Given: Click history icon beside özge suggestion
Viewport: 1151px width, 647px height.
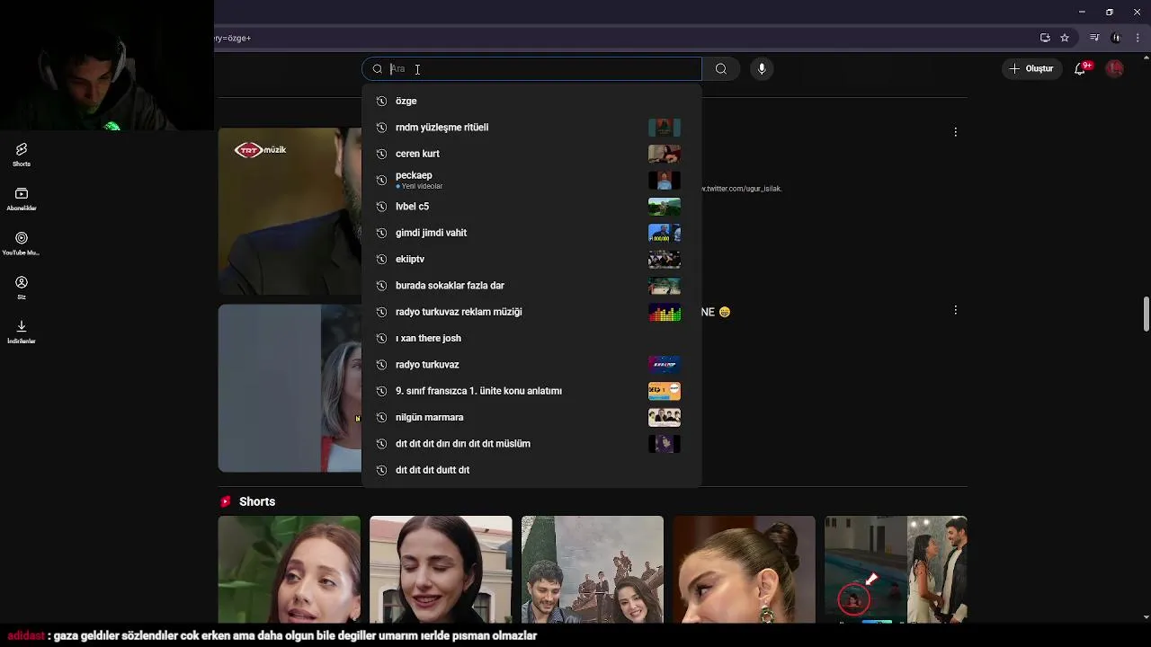Looking at the screenshot, I should tap(381, 102).
